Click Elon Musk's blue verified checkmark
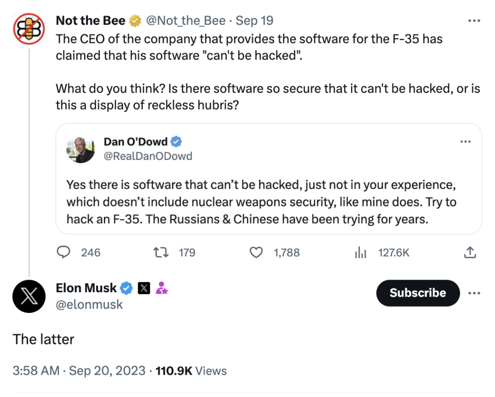 (127, 288)
